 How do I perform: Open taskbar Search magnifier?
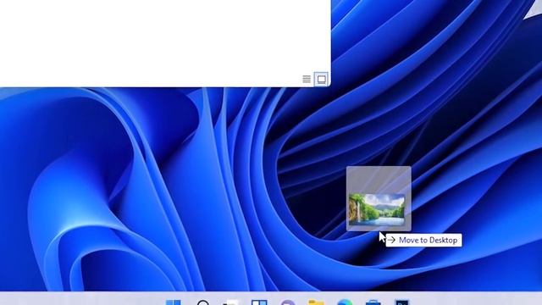pyautogui.click(x=203, y=302)
